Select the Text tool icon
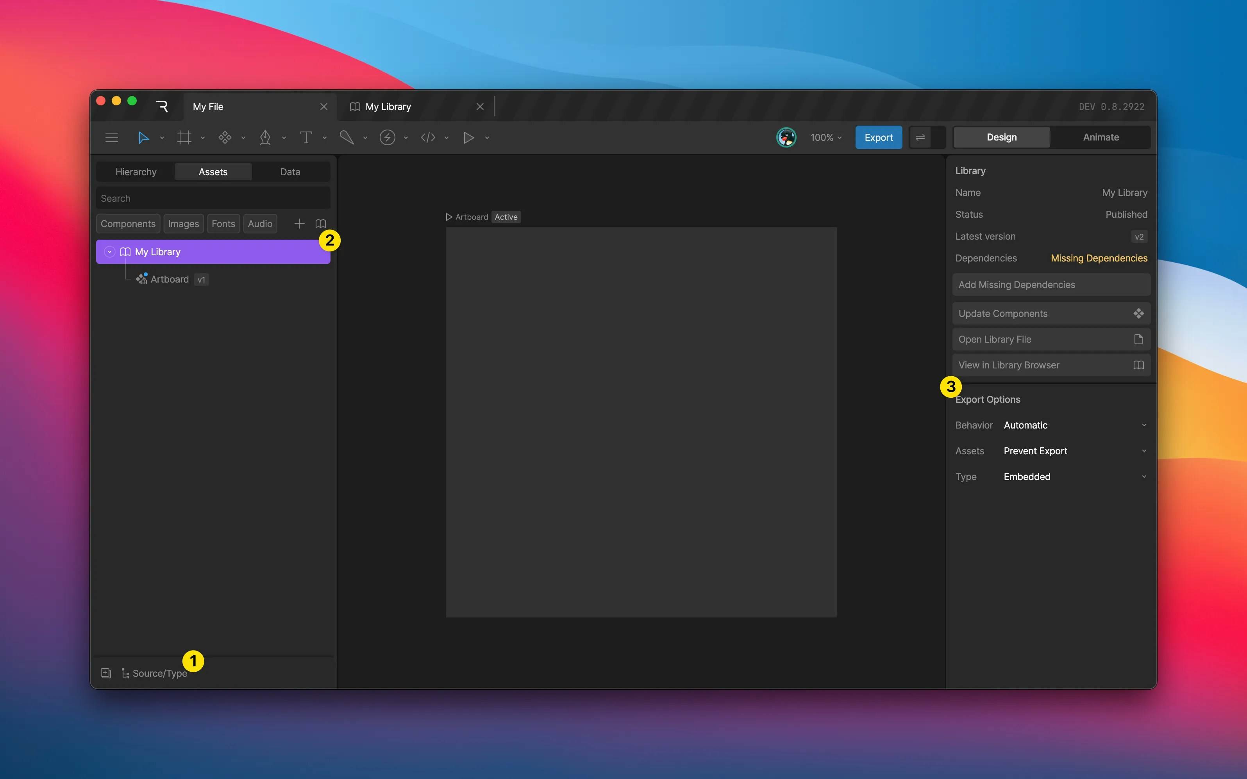 (x=306, y=137)
